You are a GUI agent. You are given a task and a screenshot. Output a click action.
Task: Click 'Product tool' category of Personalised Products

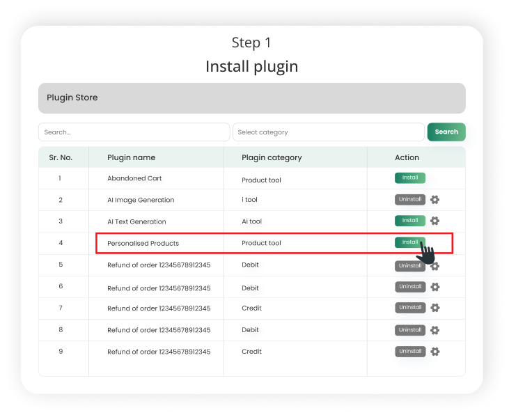[x=261, y=243]
